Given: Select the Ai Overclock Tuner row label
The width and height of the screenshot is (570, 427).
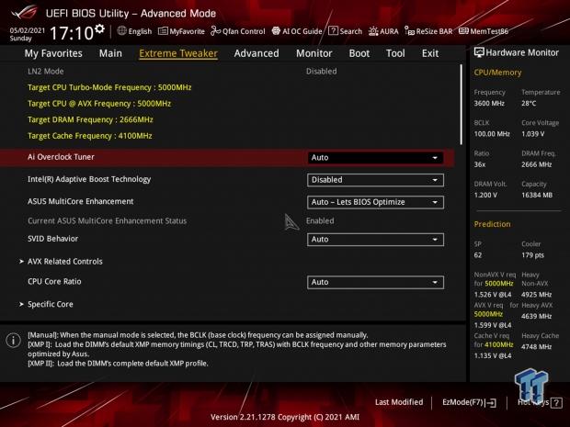Looking at the screenshot, I should (61, 157).
